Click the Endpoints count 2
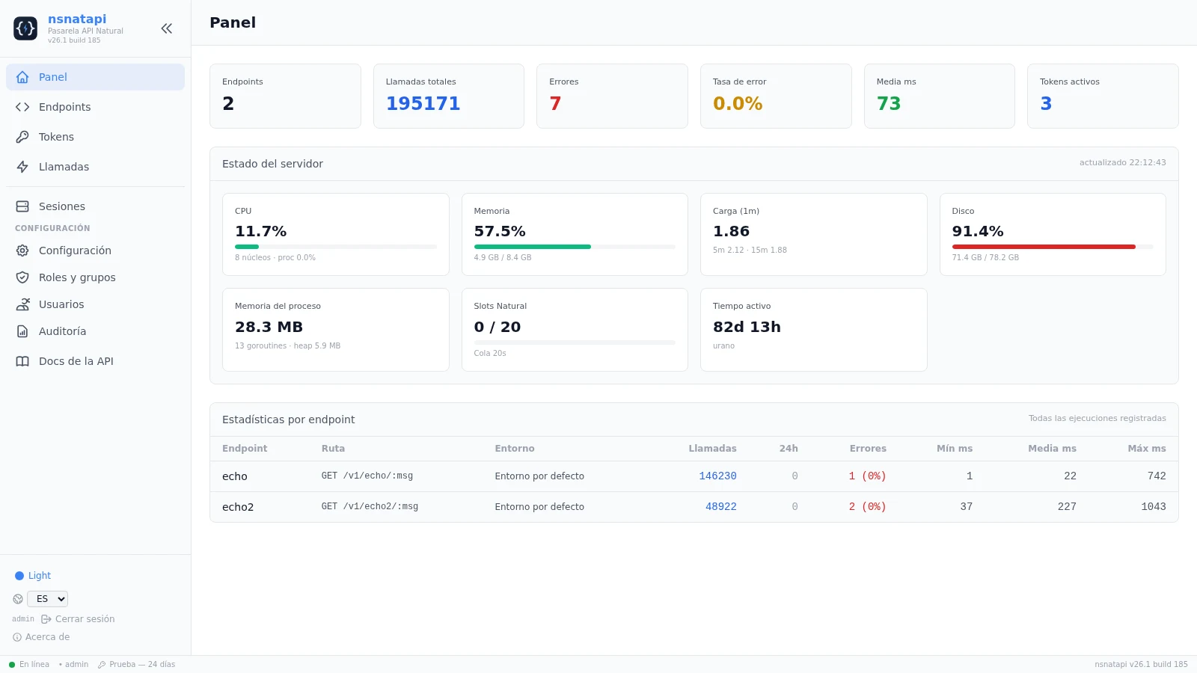1197x673 pixels. pyautogui.click(x=228, y=104)
